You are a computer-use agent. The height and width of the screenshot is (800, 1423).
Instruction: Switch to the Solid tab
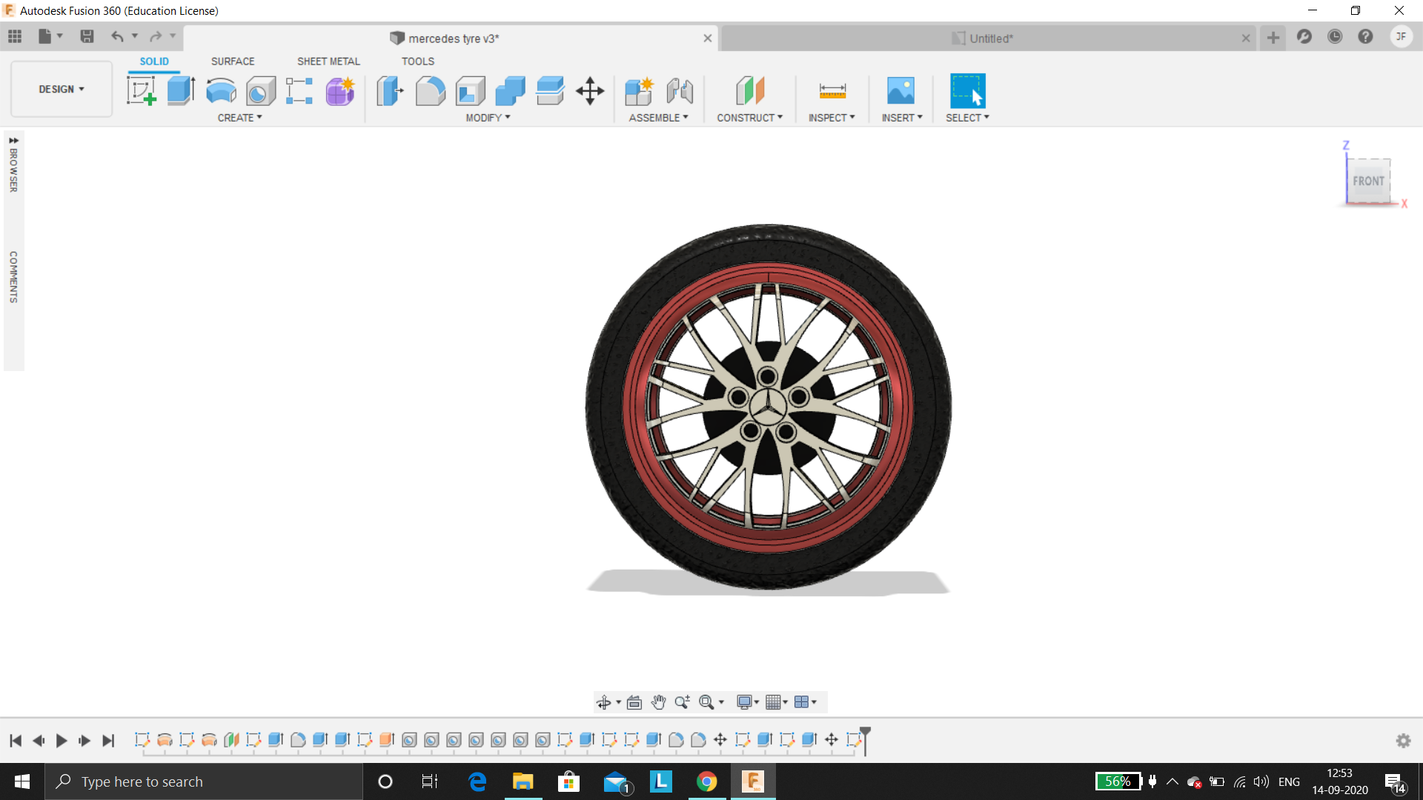[x=154, y=61]
